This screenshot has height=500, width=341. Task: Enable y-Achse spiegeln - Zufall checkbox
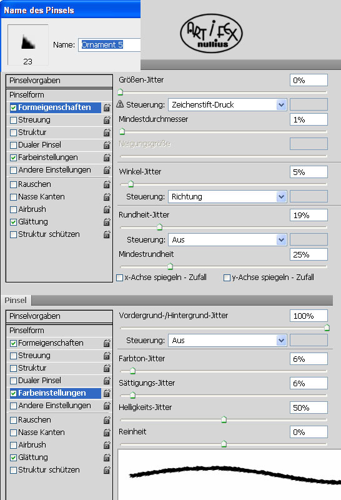point(227,277)
